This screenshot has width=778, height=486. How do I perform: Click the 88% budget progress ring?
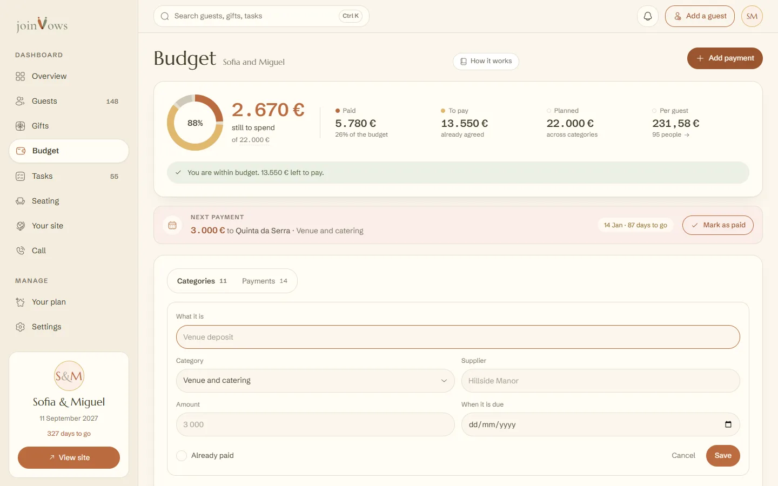[195, 123]
